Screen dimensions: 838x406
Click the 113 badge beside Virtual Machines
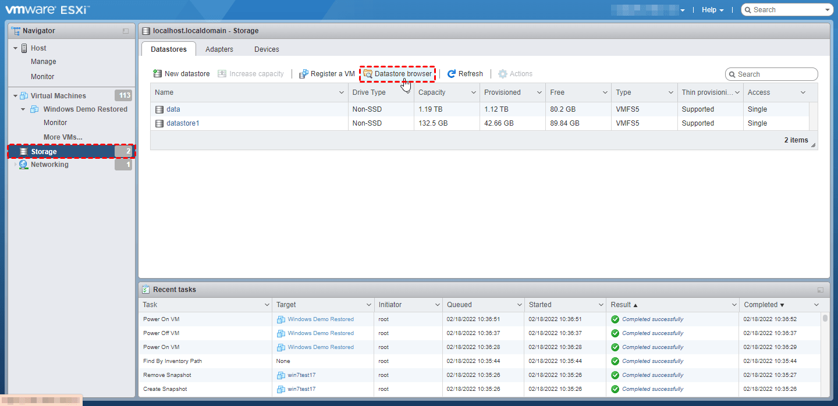point(123,96)
